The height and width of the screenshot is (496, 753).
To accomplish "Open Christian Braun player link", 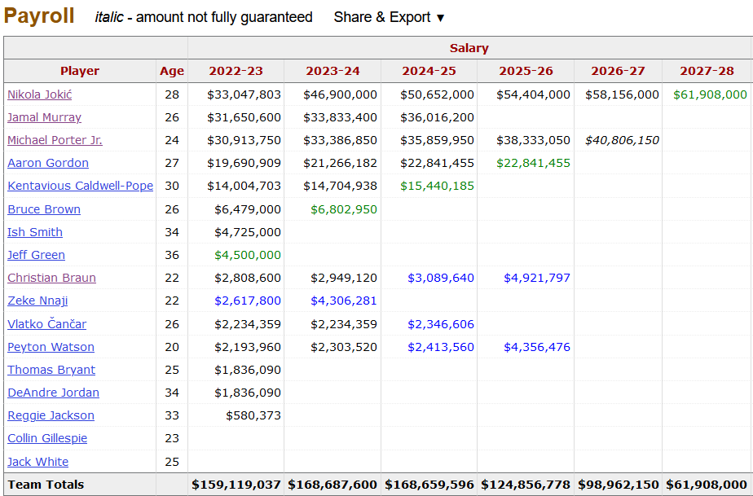I will point(51,278).
